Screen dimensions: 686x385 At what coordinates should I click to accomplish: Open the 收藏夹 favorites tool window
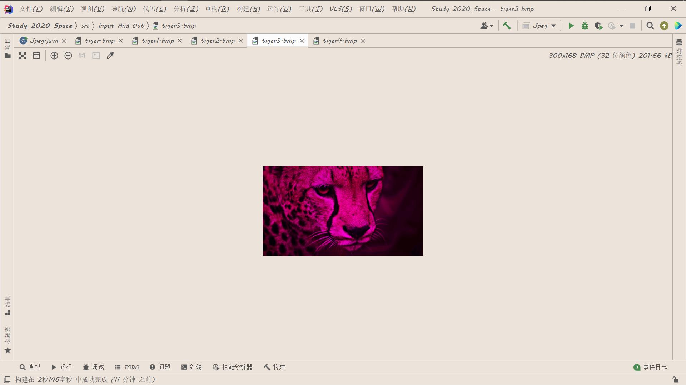(x=8, y=340)
